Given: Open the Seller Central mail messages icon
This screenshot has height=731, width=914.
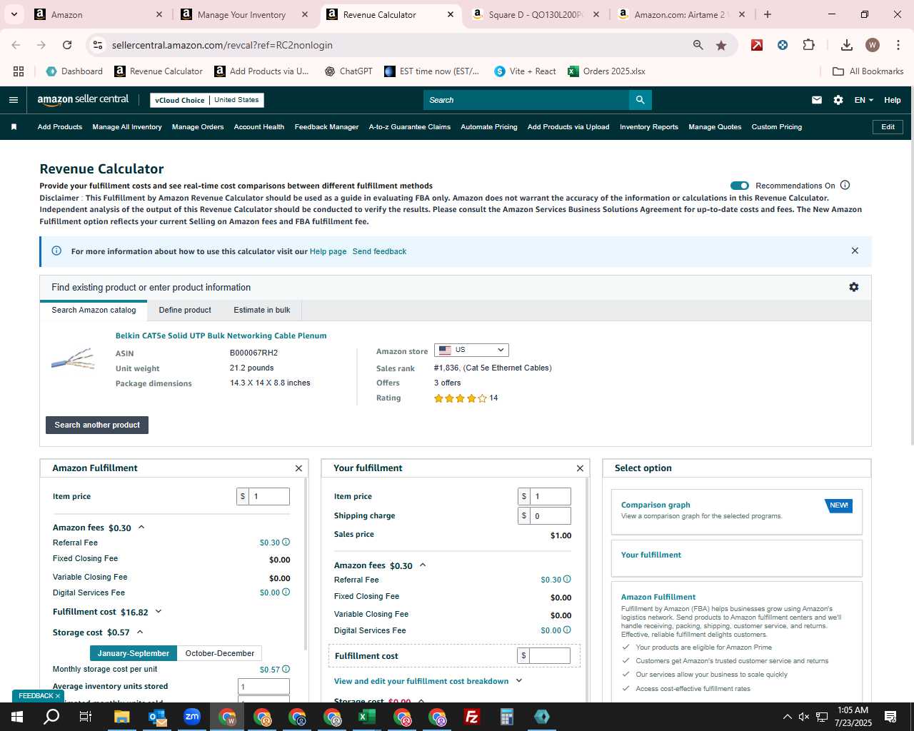Looking at the screenshot, I should tap(817, 100).
